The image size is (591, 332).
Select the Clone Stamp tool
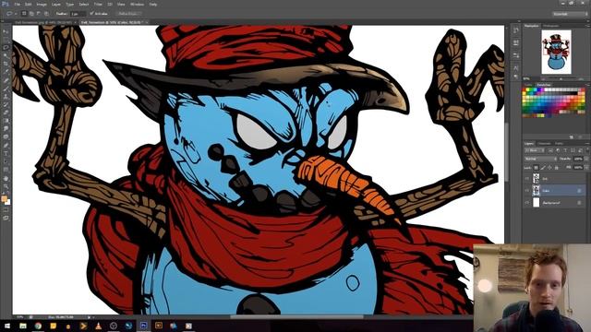point(6,96)
